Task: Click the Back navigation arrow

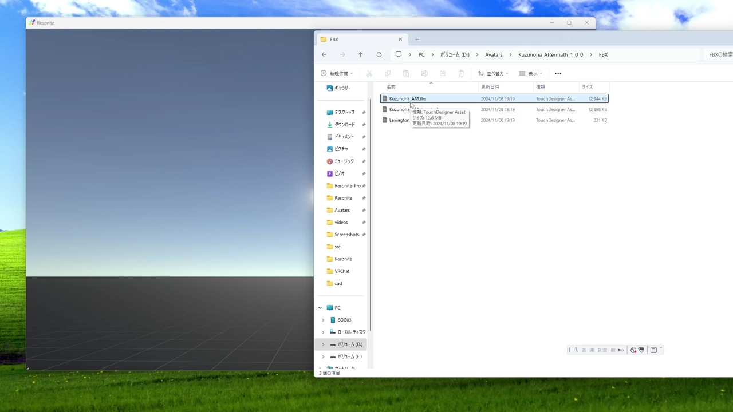Action: pos(324,55)
